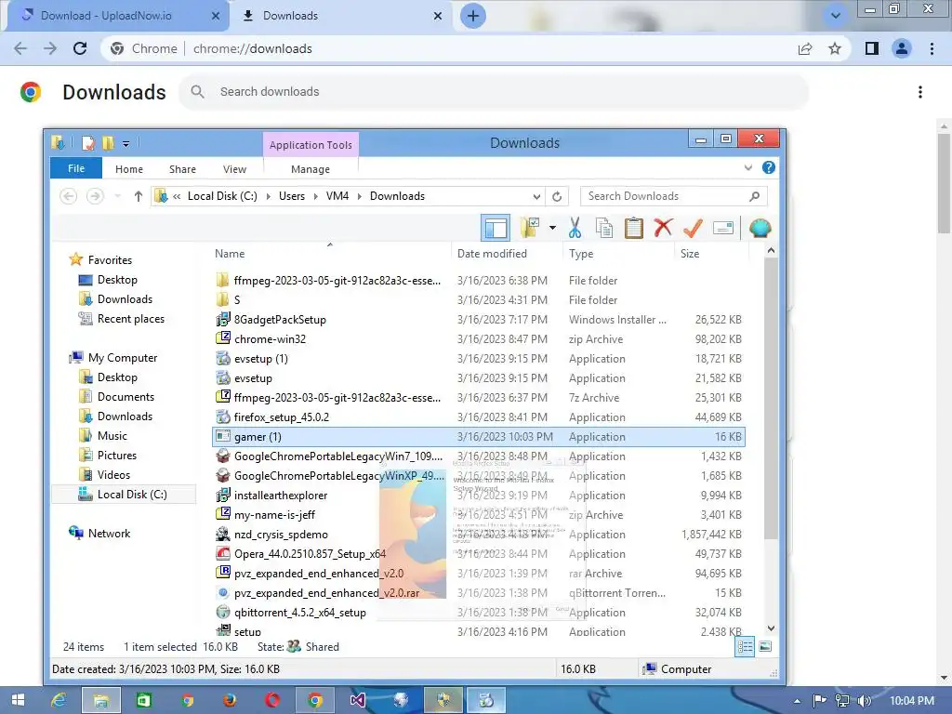Click the Properties quick access icon in title bar
This screenshot has height=714, width=952.
click(x=88, y=143)
